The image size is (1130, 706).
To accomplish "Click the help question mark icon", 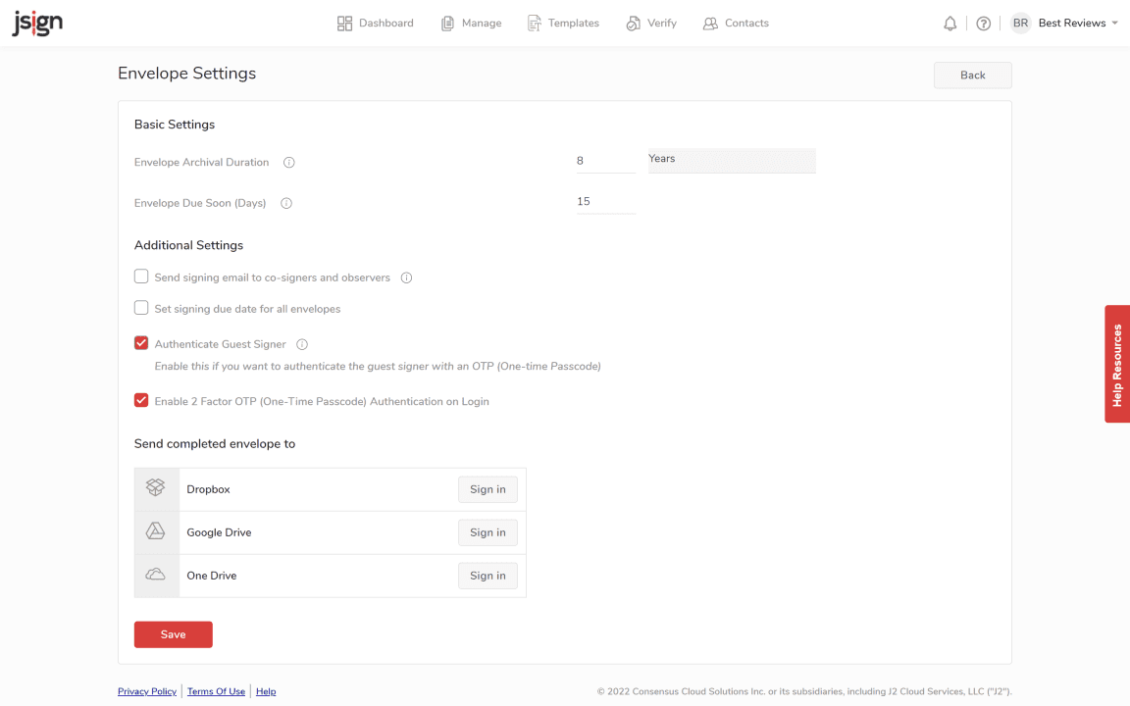I will pyautogui.click(x=983, y=23).
